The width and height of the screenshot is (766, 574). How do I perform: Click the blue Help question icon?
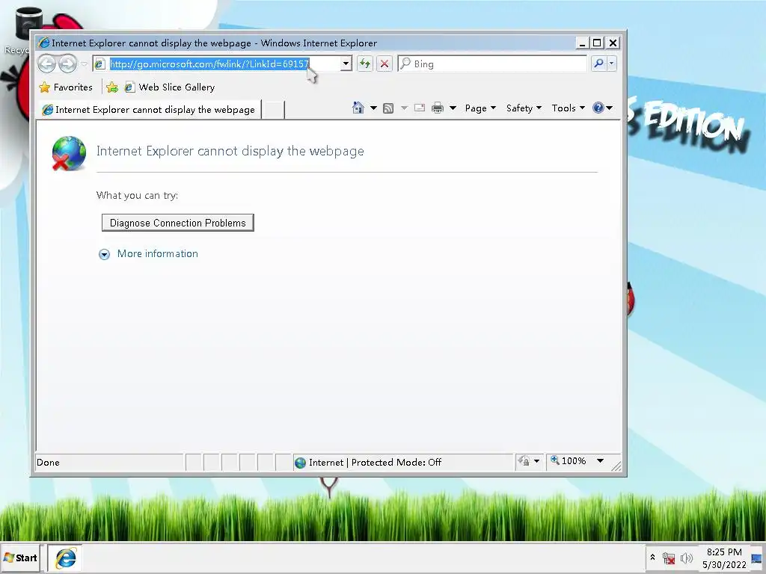[x=598, y=108]
